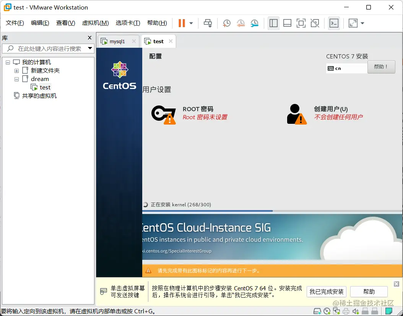Click the cn keyboard layout indicator
Image resolution: width=403 pixels, height=316 pixels.
click(346, 68)
